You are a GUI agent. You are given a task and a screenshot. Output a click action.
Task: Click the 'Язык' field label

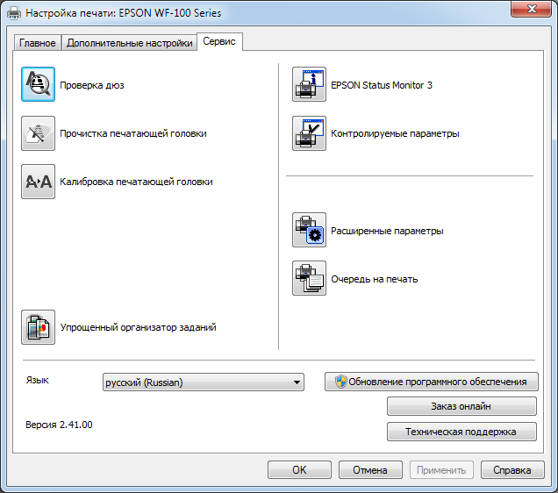(38, 380)
